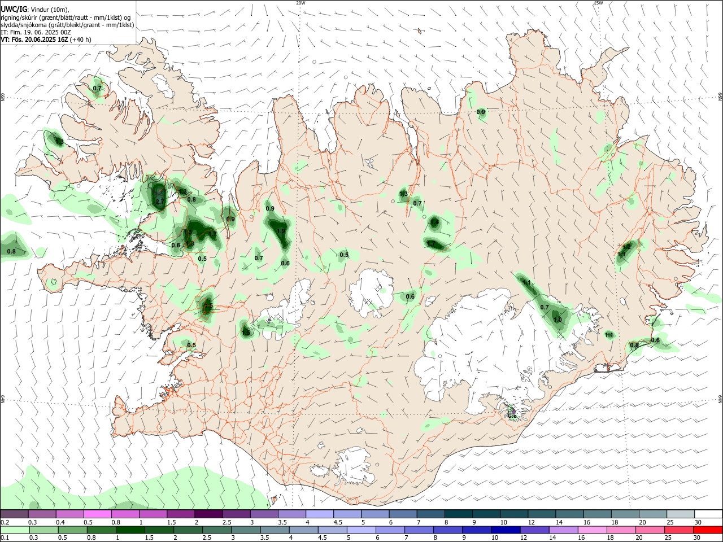Choose the crimson 25 swatch in rain legend
The width and height of the screenshot is (723, 542).
coord(680,530)
